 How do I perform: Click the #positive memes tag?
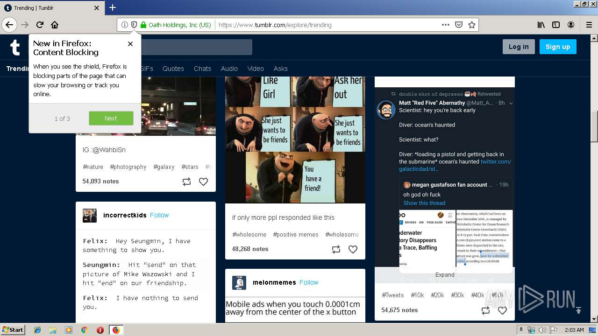click(x=296, y=234)
